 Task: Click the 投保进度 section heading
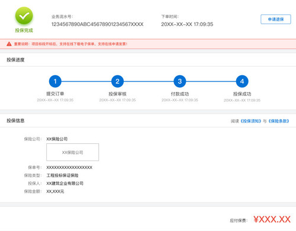click(x=15, y=60)
